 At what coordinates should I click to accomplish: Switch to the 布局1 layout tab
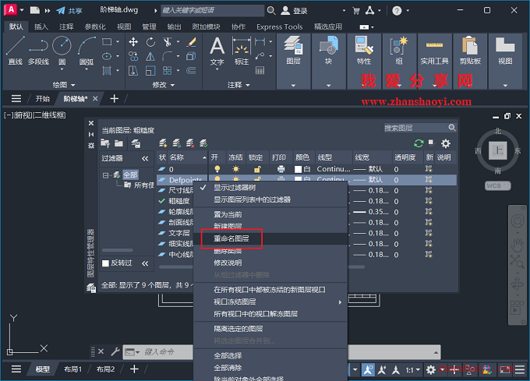[72, 369]
